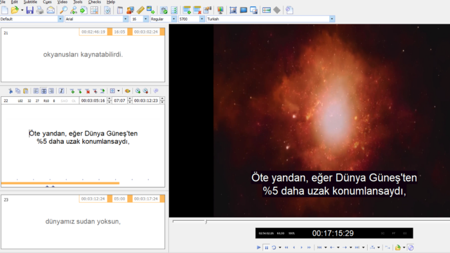
Task: Click the ruler measurement icon
Action: point(140,10)
